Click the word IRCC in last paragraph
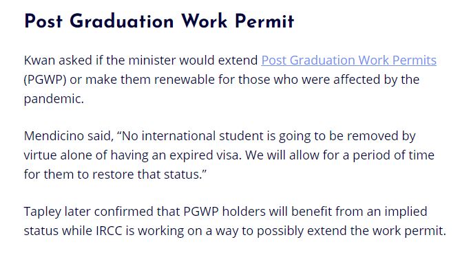 pyautogui.click(x=109, y=231)
